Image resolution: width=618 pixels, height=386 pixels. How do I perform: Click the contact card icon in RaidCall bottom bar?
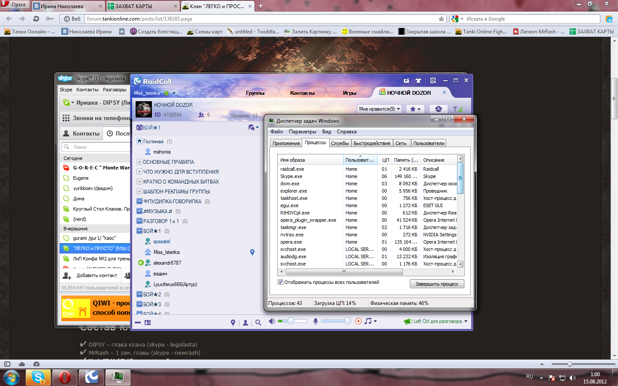click(x=148, y=323)
